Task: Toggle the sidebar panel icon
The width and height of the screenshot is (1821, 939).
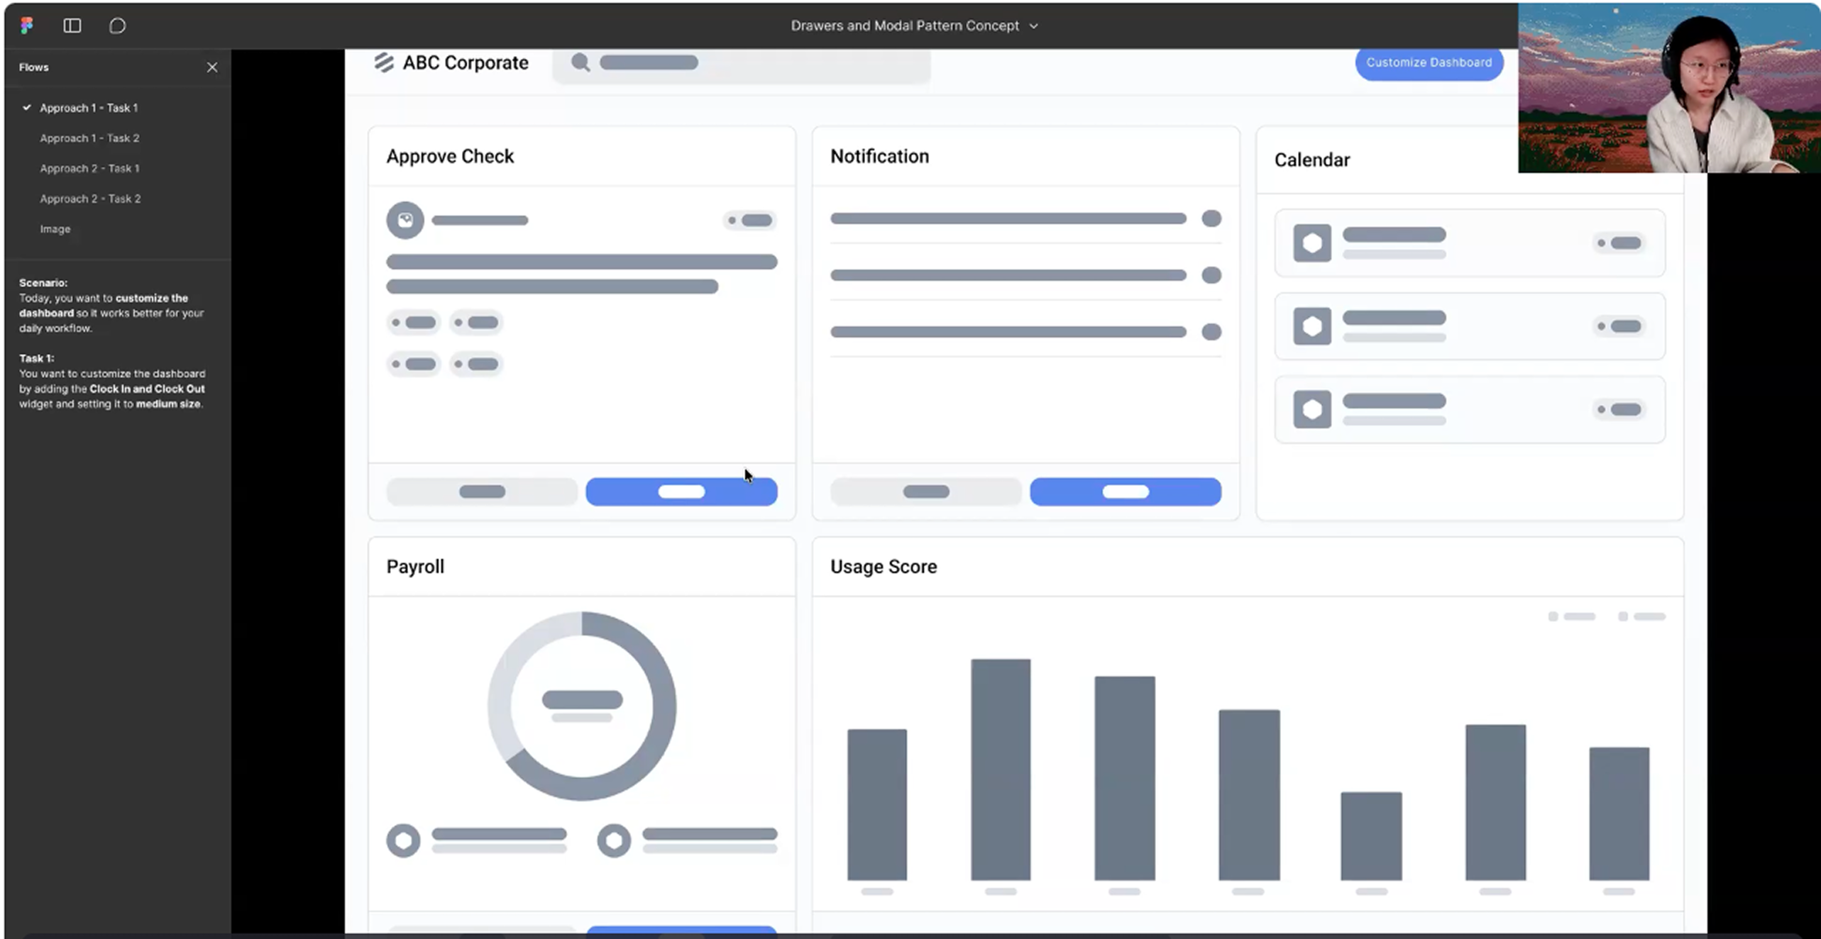Action: (72, 26)
